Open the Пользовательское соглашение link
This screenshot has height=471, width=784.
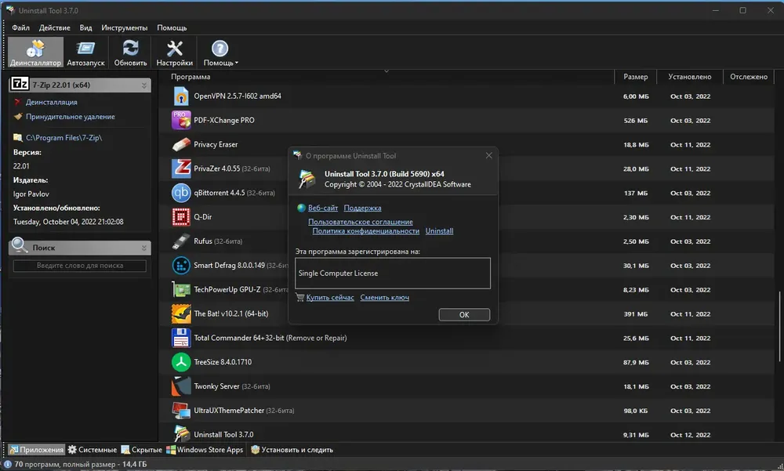361,222
